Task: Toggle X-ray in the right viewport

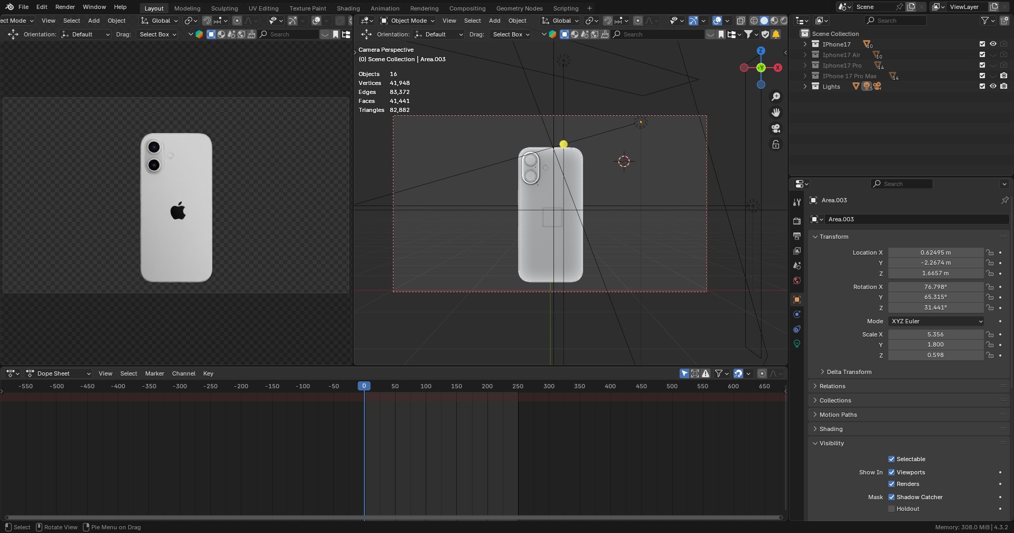Action: pyautogui.click(x=740, y=21)
